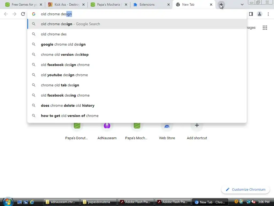Open the Images link on the new tab page

(x=251, y=28)
